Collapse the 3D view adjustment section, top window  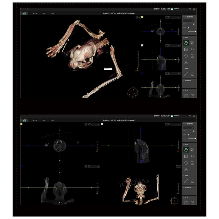click(x=184, y=17)
